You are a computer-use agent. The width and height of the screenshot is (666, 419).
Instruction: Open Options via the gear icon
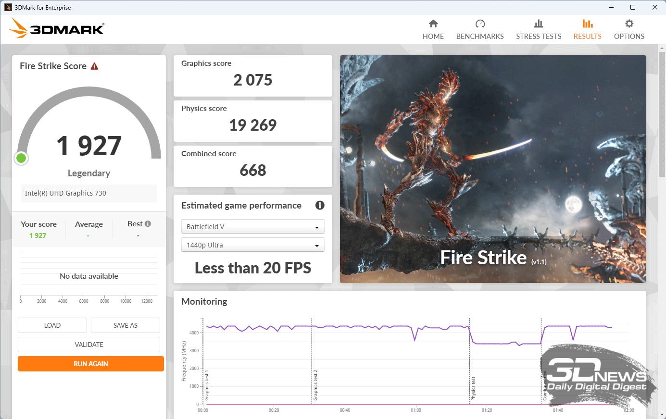(x=629, y=24)
